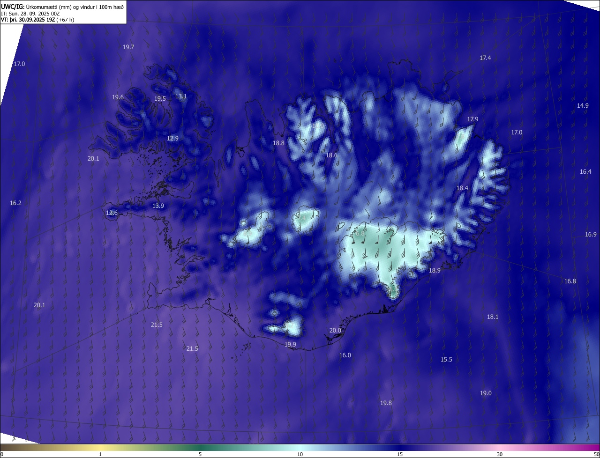Click the 20.0 value label
This screenshot has height=458, width=600.
click(x=335, y=331)
